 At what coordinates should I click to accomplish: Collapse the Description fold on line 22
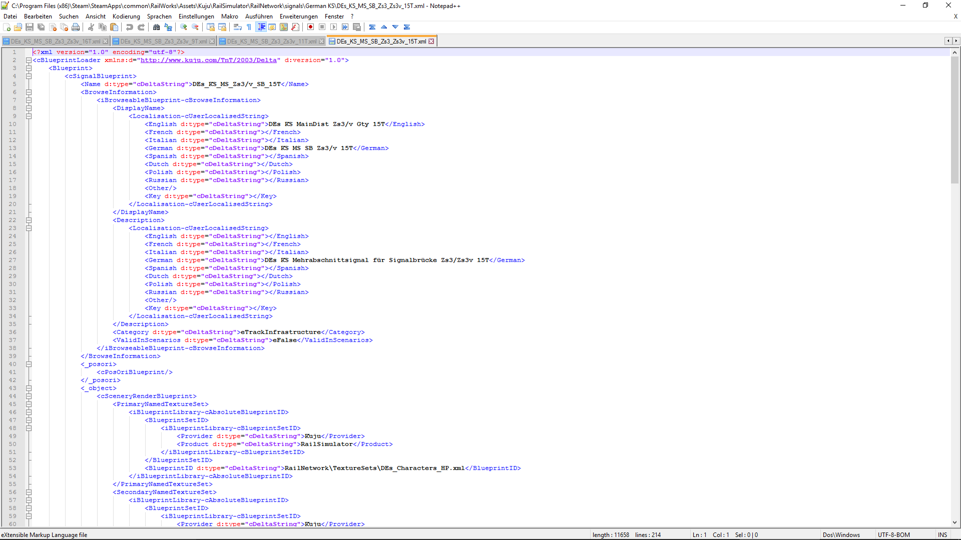29,220
